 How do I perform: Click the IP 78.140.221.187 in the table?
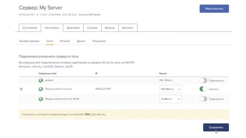(x=103, y=89)
